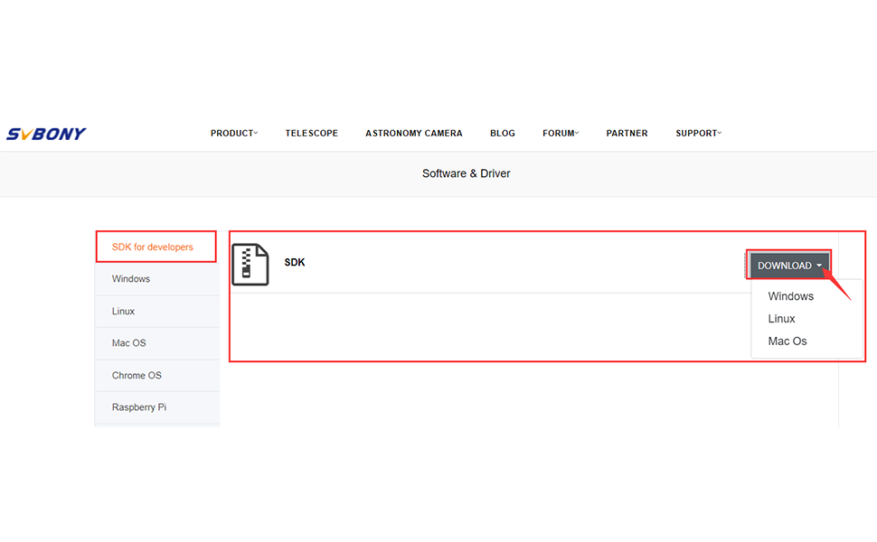Click the SDK file name

[295, 263]
